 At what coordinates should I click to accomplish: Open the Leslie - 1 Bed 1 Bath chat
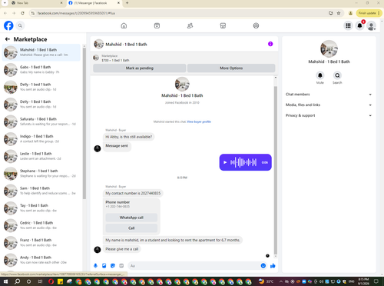click(x=41, y=156)
